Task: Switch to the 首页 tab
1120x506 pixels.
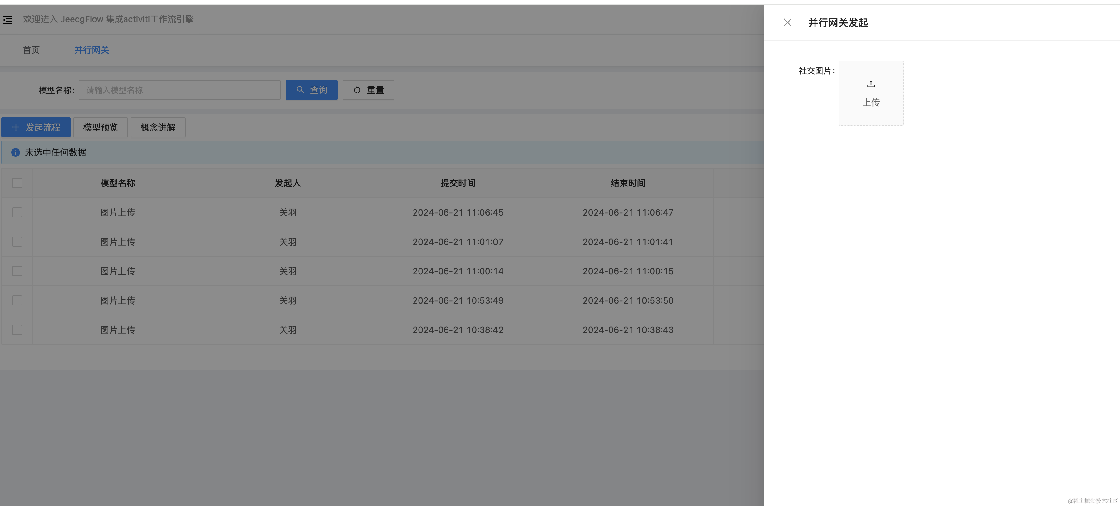Action: click(31, 50)
